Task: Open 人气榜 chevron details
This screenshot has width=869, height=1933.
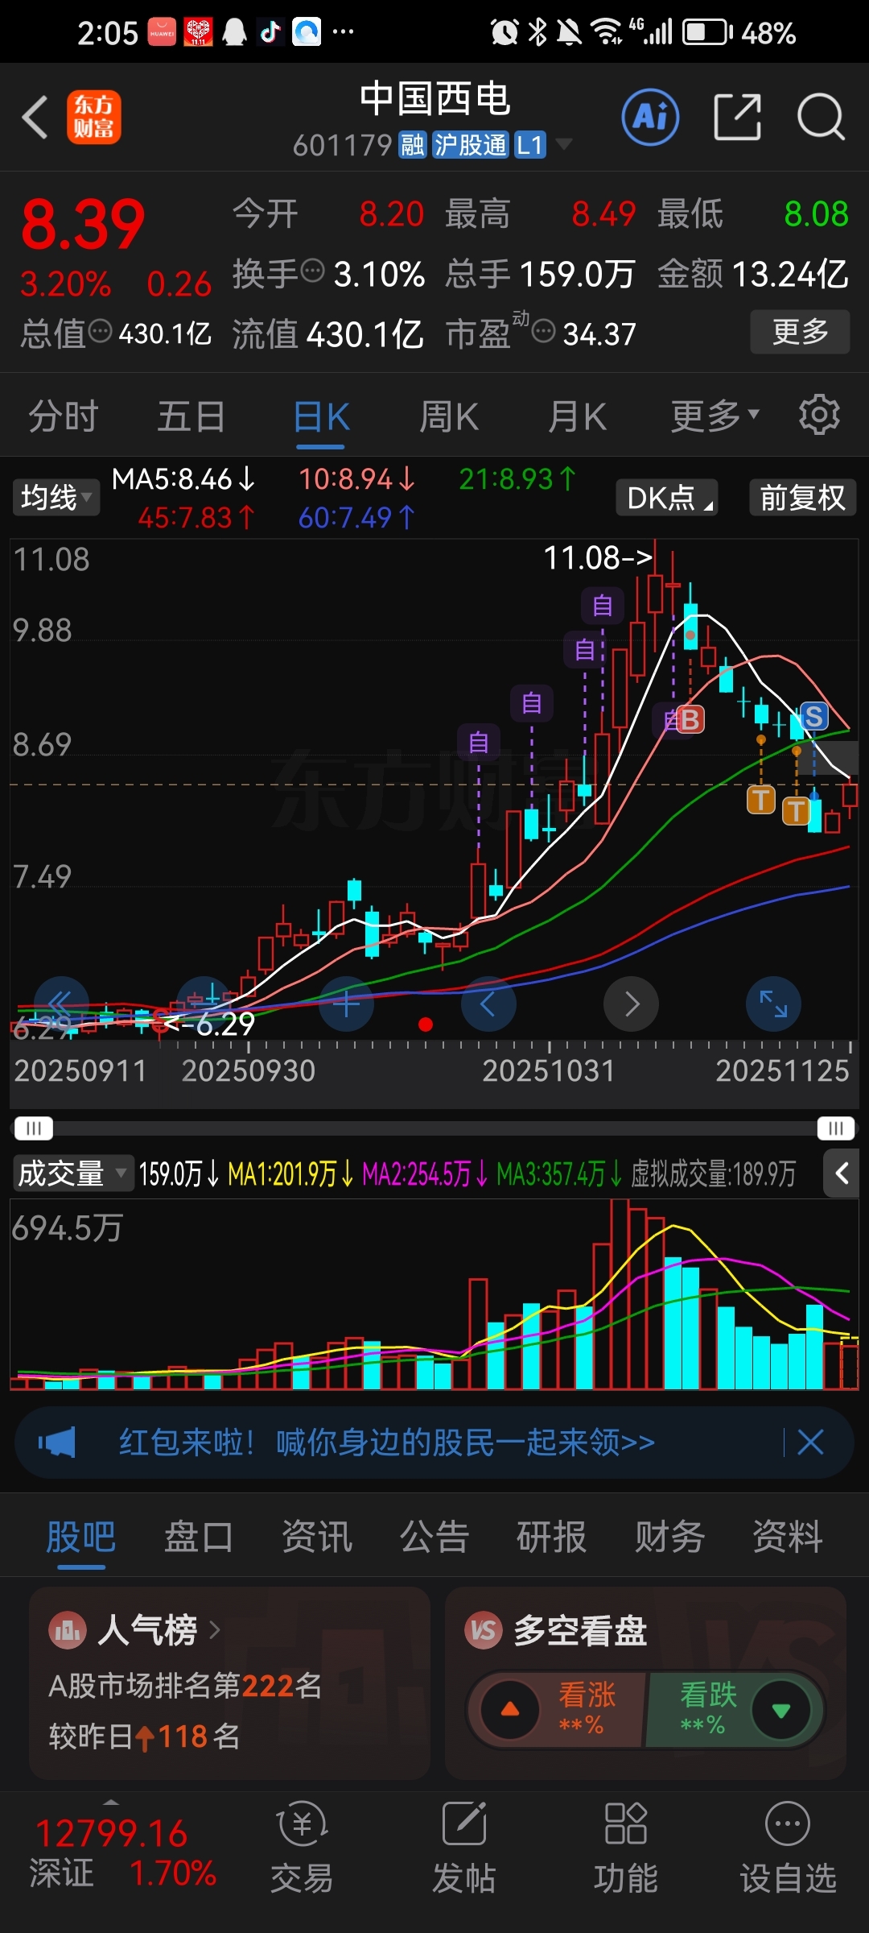Action: [215, 1630]
